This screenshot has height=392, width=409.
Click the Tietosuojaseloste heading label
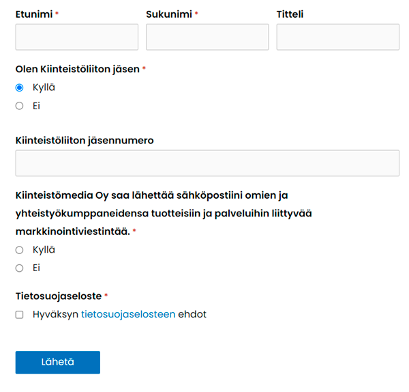click(x=59, y=296)
